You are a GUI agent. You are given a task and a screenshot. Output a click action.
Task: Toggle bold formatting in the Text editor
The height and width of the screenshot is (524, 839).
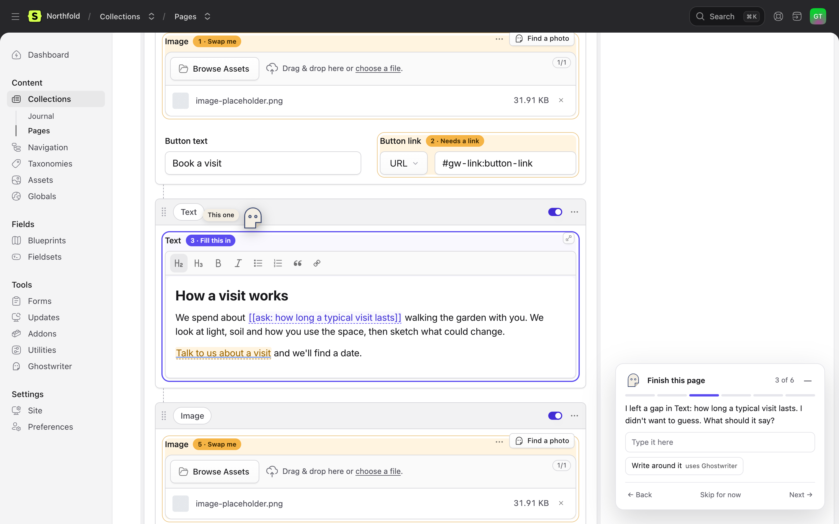[x=218, y=263]
